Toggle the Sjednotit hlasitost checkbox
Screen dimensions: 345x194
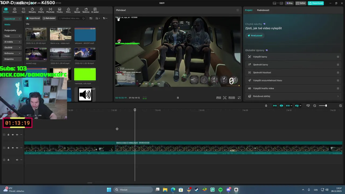pyautogui.click(x=338, y=72)
